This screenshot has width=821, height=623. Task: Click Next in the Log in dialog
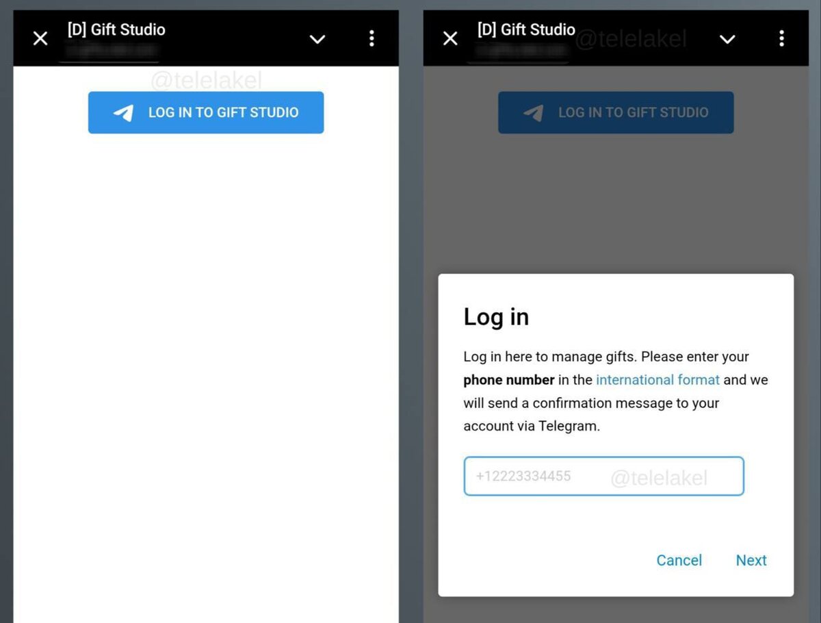(x=751, y=560)
